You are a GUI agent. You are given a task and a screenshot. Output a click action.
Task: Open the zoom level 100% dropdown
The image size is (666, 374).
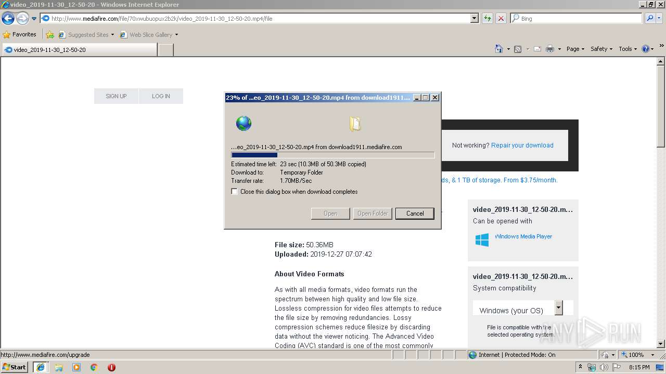pos(652,355)
